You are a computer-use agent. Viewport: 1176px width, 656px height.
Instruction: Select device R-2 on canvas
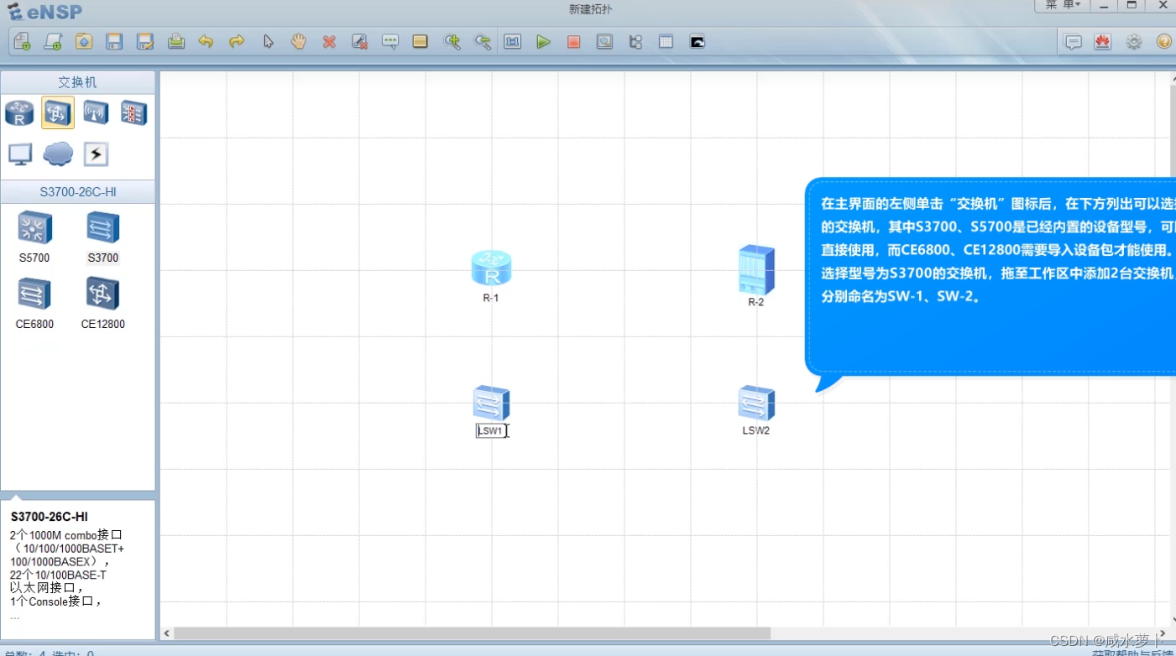[x=756, y=269]
